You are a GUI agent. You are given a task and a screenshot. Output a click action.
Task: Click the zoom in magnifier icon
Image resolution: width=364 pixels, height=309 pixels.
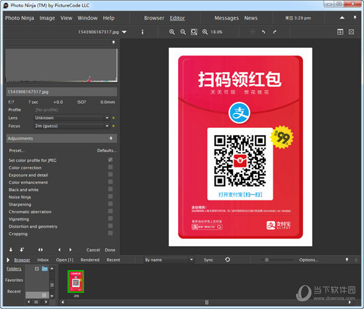click(x=172, y=32)
